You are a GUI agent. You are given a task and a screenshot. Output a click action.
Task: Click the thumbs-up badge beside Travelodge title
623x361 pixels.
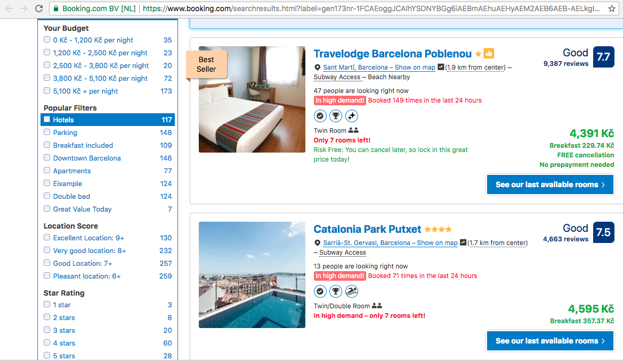[489, 53]
